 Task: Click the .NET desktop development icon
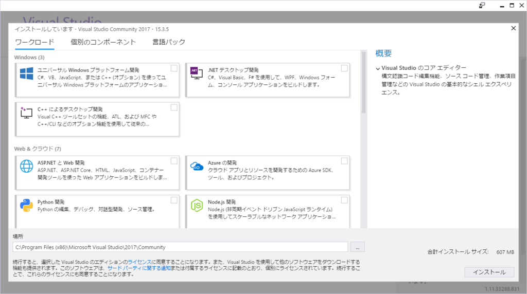pyautogui.click(x=197, y=73)
